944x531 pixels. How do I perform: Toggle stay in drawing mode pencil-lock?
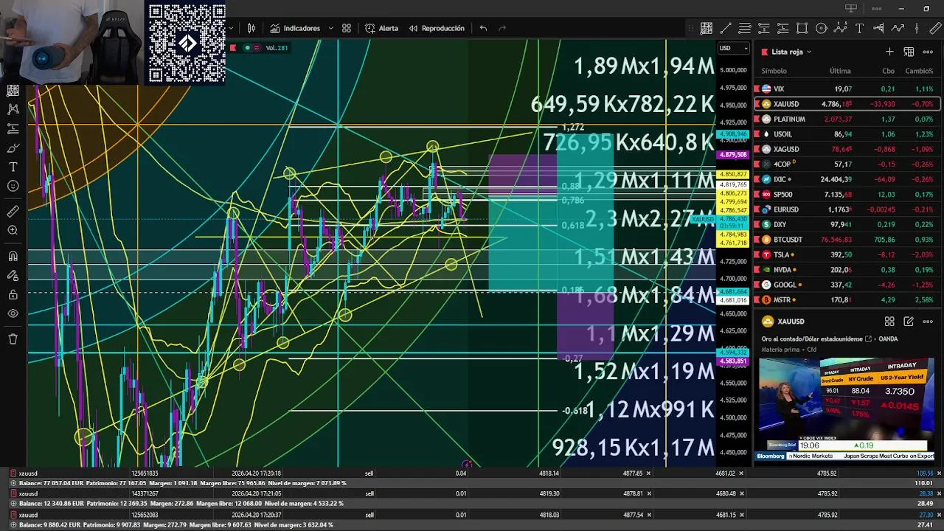(x=13, y=276)
